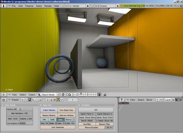This screenshot has height=133, width=183.
Task: Toggle the first 3D view layer button
Action: [79, 94]
